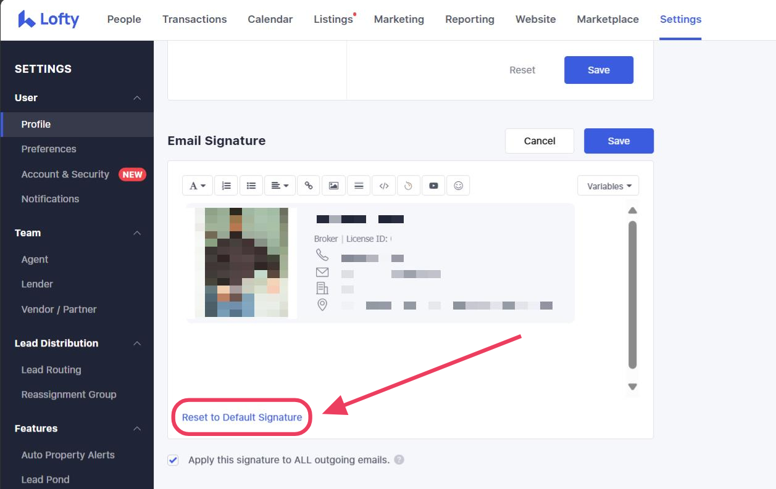Insert a link using the chain icon

[x=309, y=186]
